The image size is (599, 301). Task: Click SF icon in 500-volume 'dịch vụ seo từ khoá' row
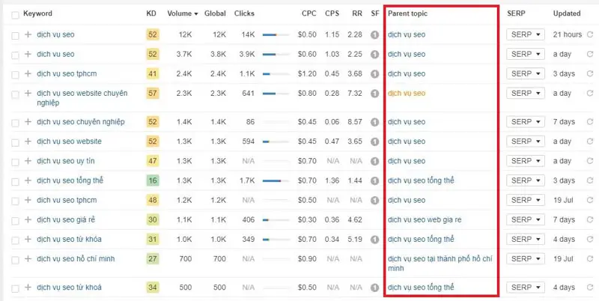(375, 288)
